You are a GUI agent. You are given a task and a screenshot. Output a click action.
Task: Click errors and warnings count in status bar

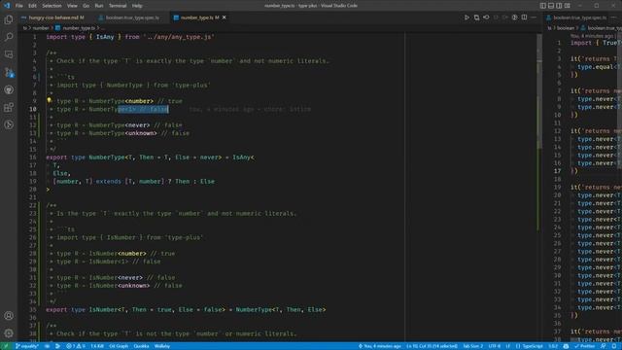pos(76,346)
